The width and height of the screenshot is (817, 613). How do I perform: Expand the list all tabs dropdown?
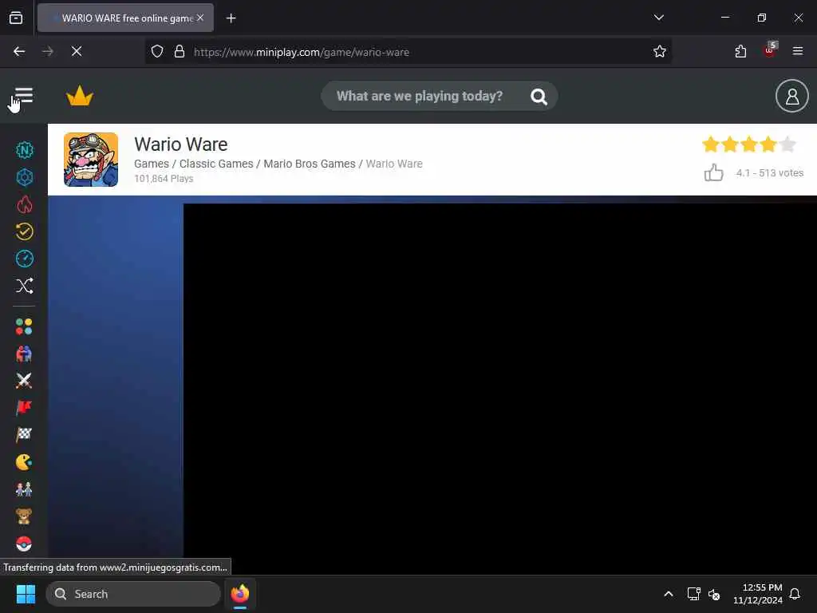point(658,18)
